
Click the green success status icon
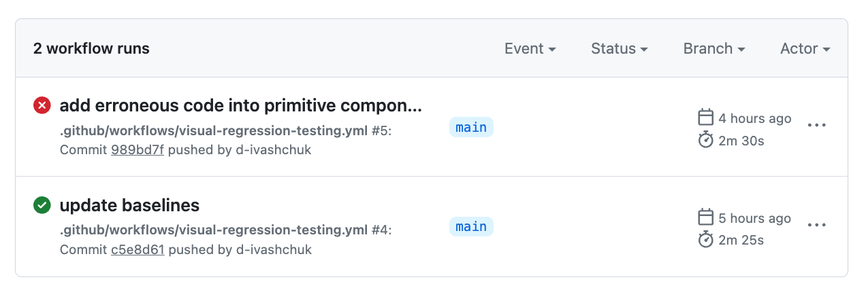coord(42,205)
